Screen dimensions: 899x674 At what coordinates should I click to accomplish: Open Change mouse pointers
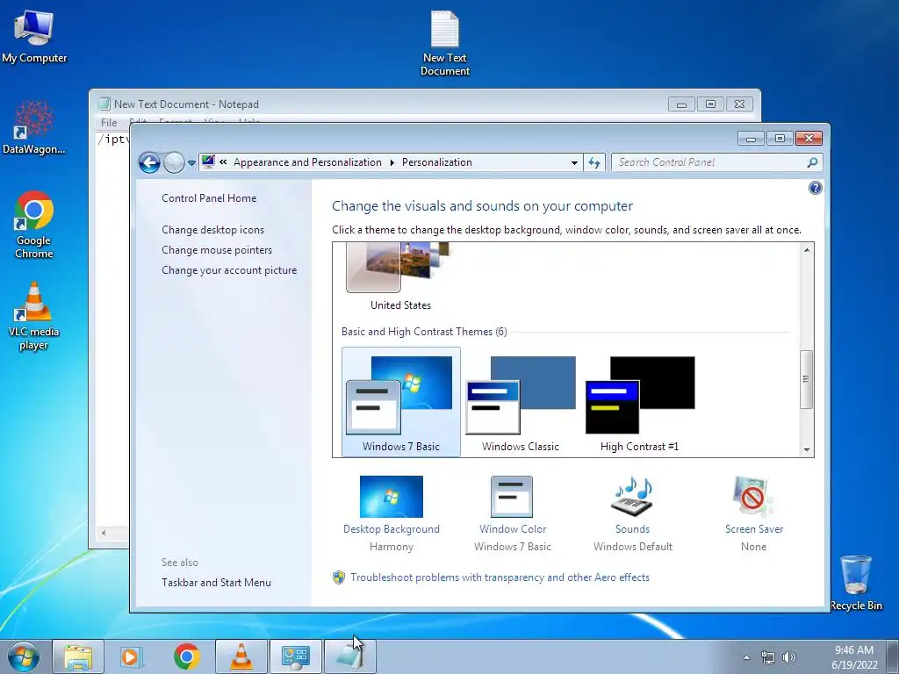pyautogui.click(x=217, y=250)
